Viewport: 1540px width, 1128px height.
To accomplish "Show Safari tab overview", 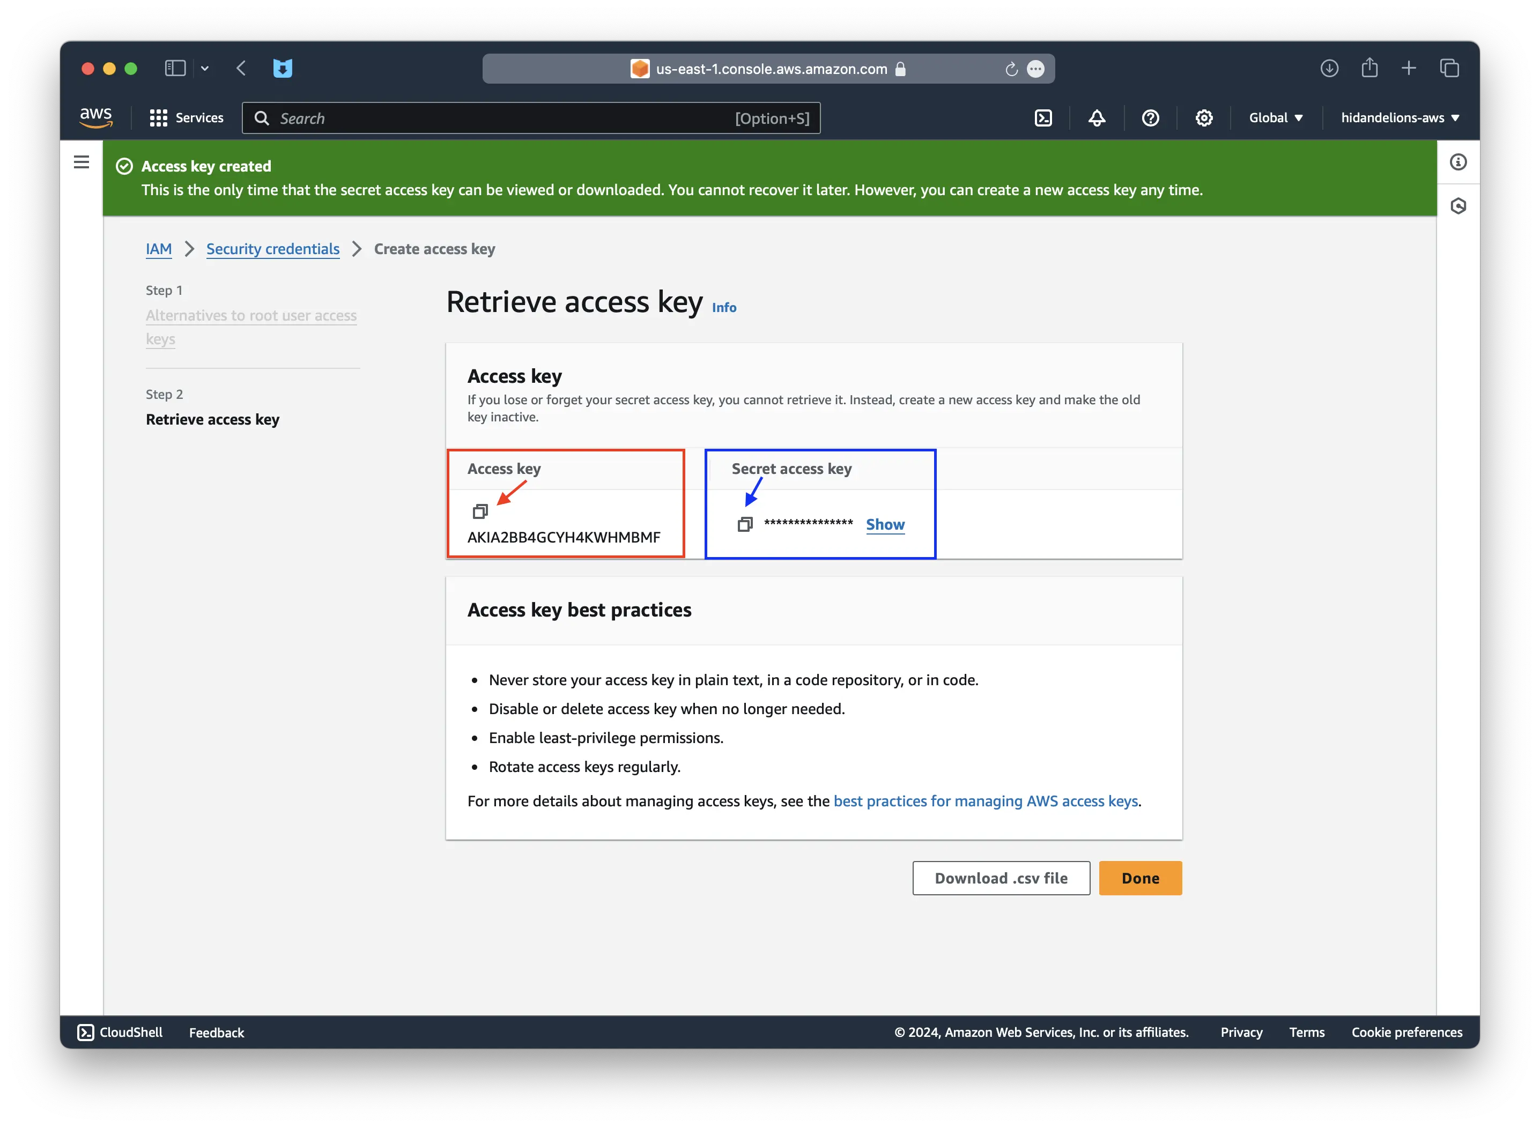I will 1449,68.
